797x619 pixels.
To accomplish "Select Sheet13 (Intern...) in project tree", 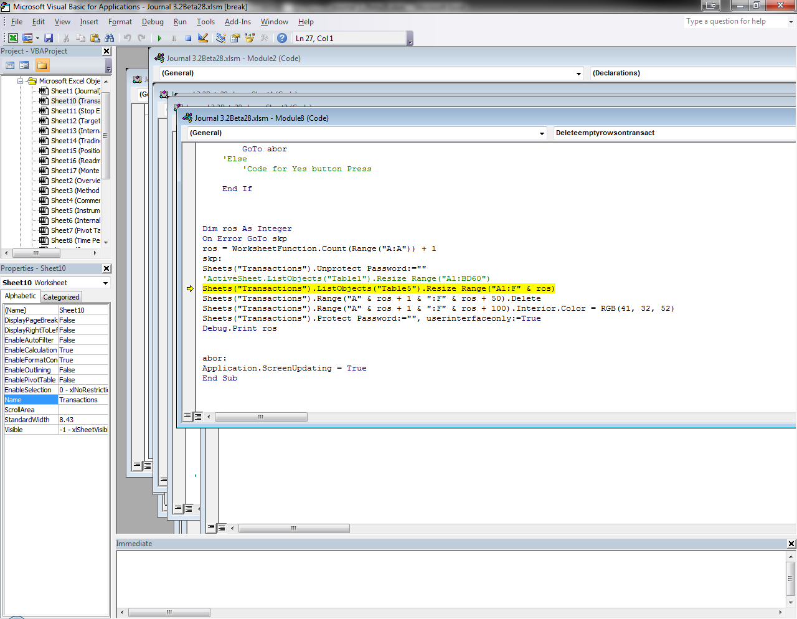I will [75, 131].
